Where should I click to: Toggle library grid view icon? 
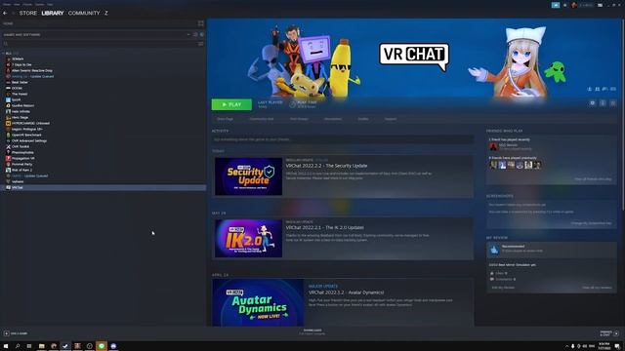tap(200, 23)
